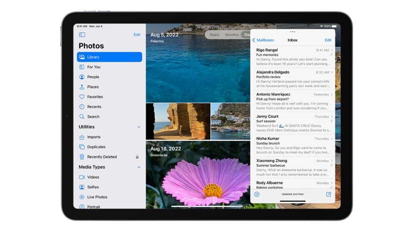Click the Duplicates icon
The image size is (414, 232).
point(82,147)
